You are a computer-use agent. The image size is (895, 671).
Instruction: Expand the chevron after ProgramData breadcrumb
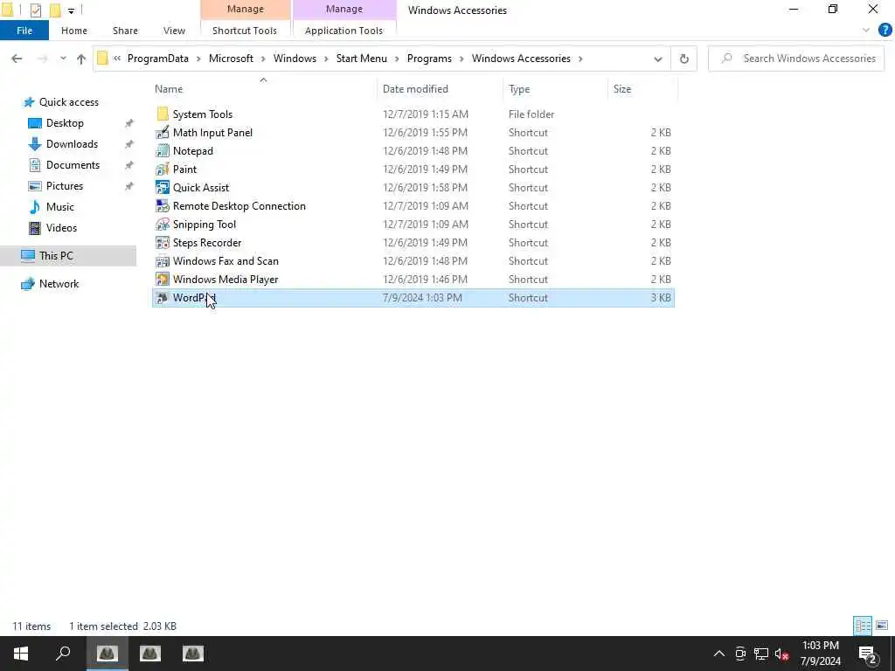tap(198, 59)
